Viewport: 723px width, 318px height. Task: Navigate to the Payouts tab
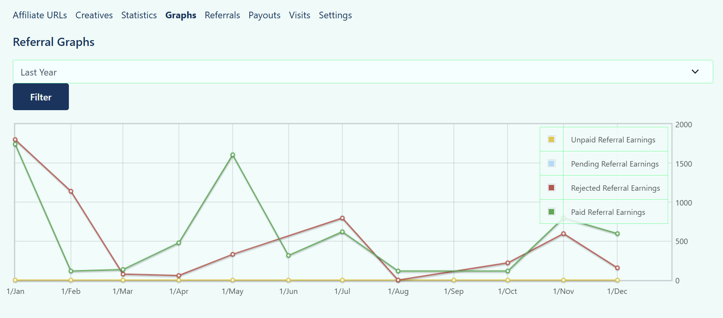pos(264,15)
